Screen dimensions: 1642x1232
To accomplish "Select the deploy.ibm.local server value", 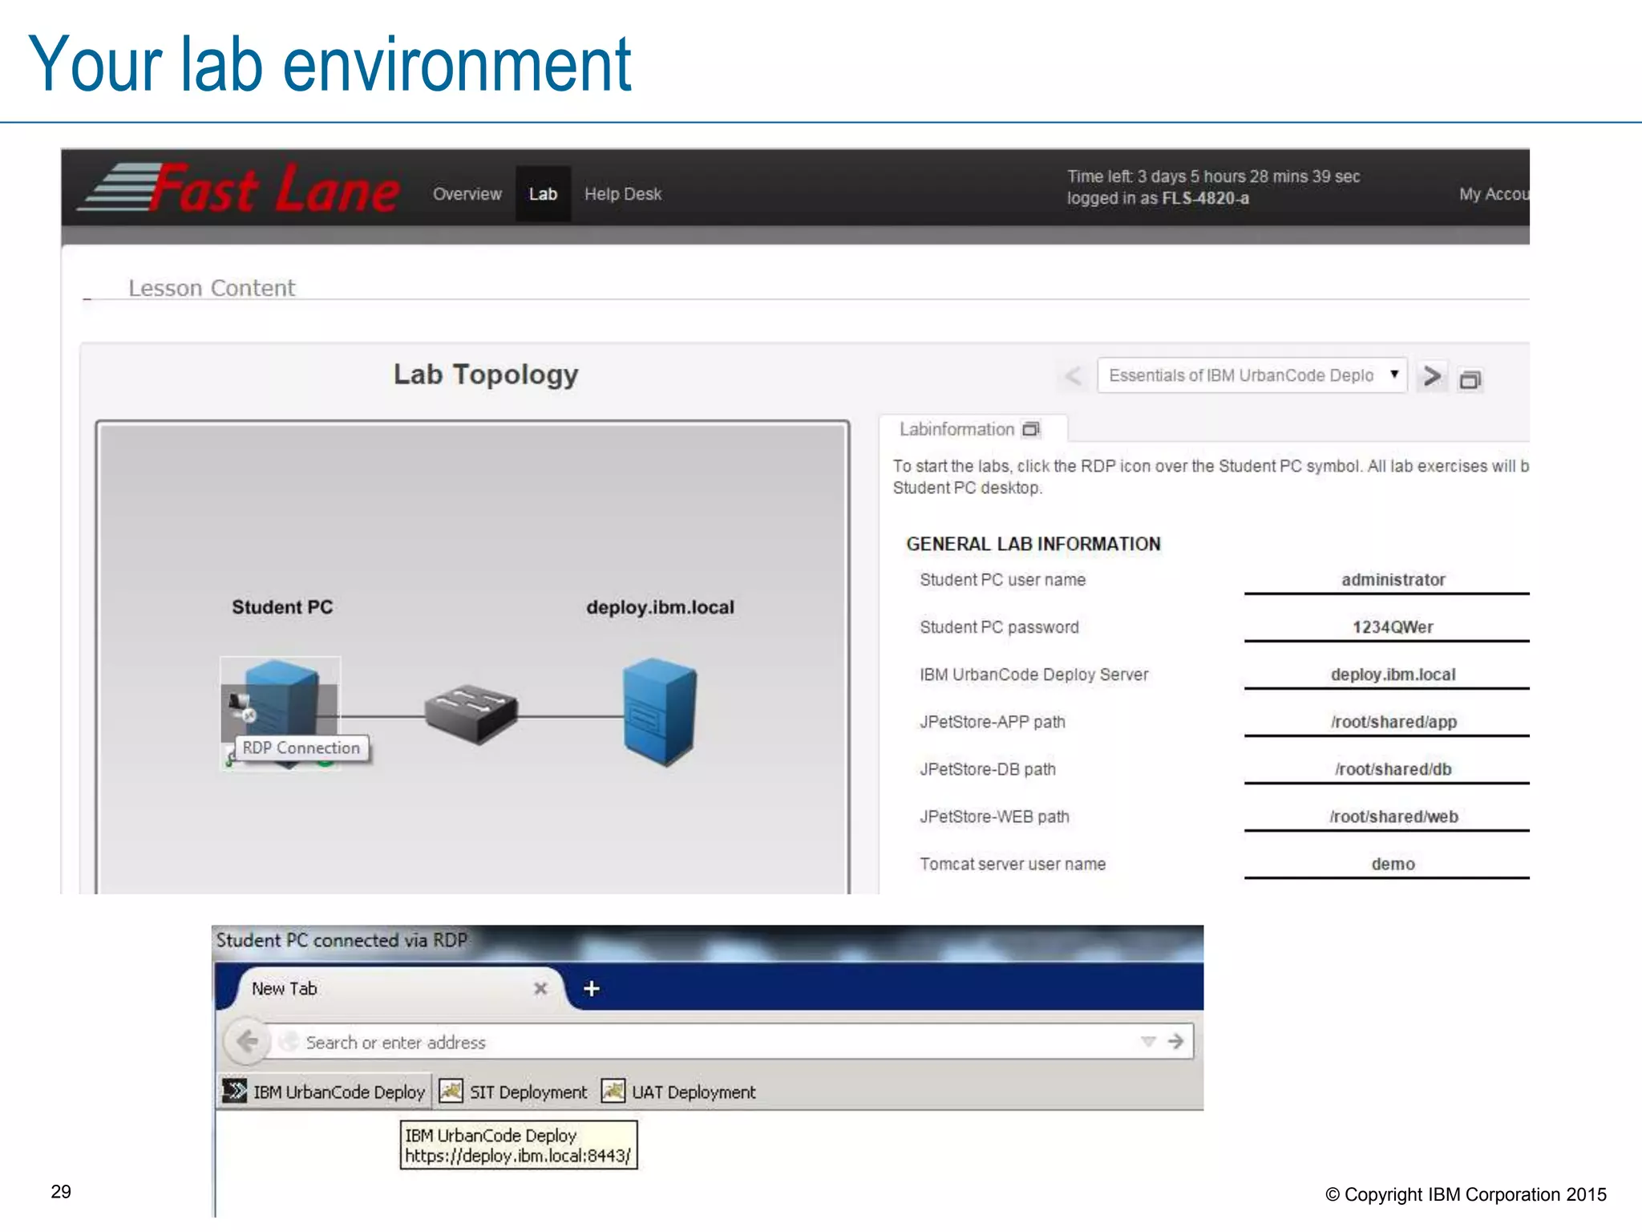I will (x=1393, y=674).
